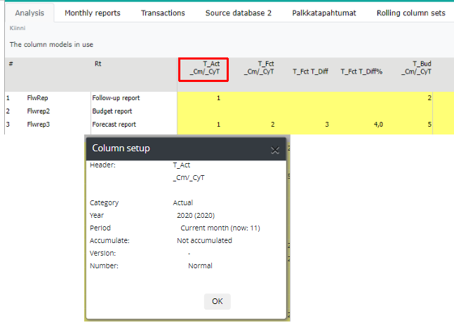Click the 2020 (2020) year value

tap(196, 216)
